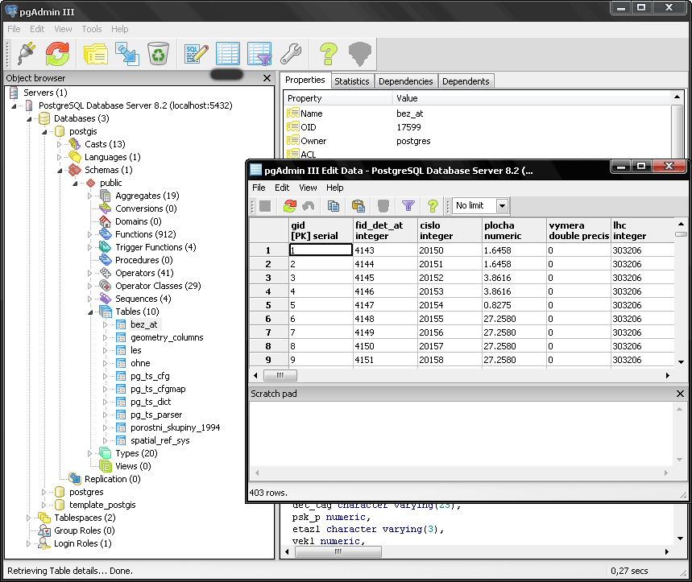Click the plocha numeric column header
The height and width of the screenshot is (582, 692).
[x=514, y=230]
